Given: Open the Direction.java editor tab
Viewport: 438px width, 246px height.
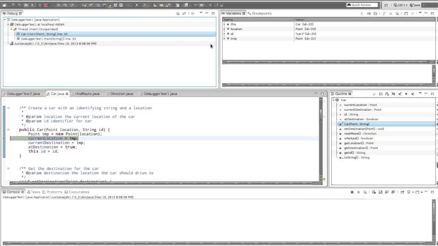Looking at the screenshot, I should click(x=119, y=94).
